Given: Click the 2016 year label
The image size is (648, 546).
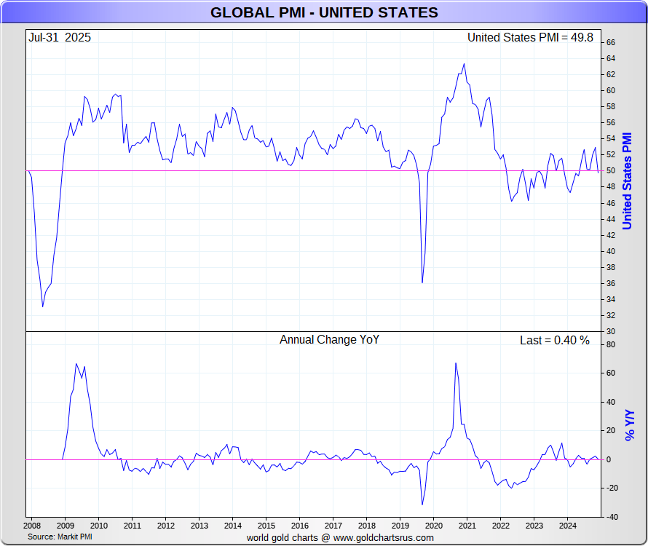Looking at the screenshot, I should (x=300, y=526).
